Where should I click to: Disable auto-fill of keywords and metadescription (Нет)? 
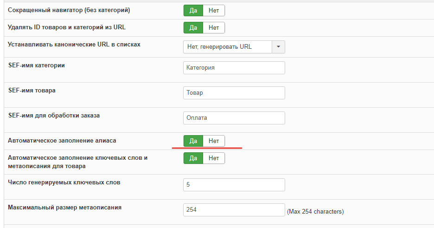(214, 158)
